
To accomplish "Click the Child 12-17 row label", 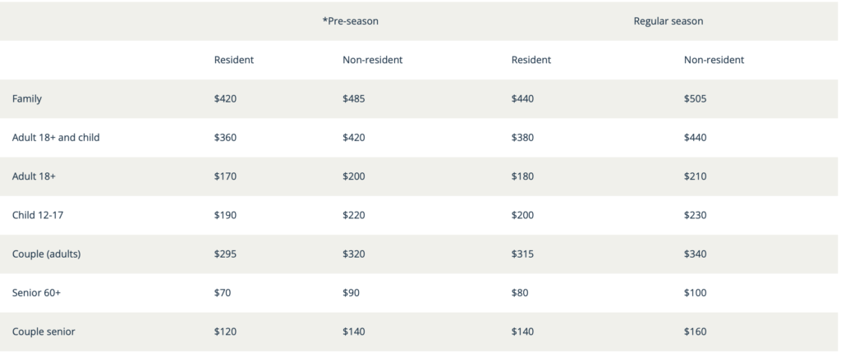I will tap(38, 215).
